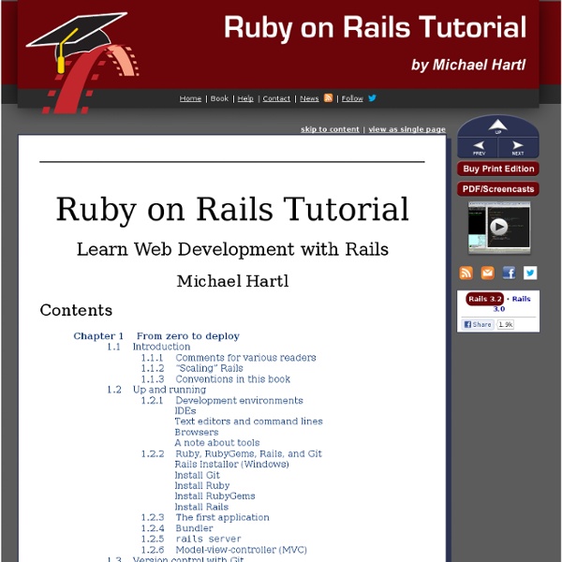
Task: Open 1.2.1 Development environments
Action: click(x=222, y=400)
